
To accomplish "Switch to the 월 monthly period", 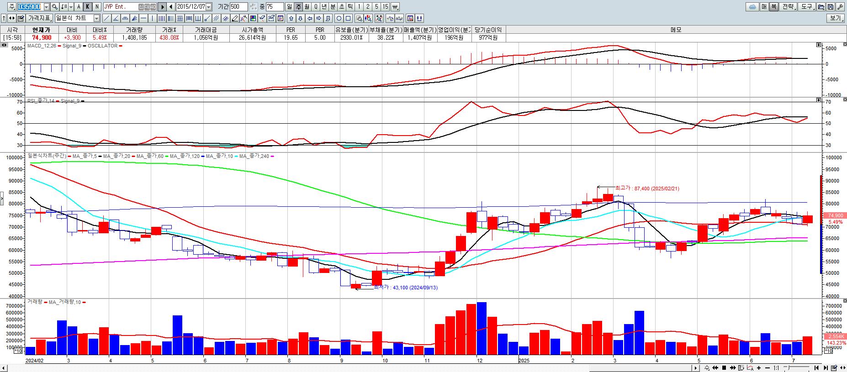I will pos(307,7).
